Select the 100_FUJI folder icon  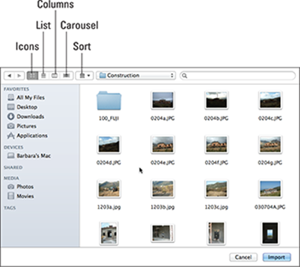pos(109,101)
